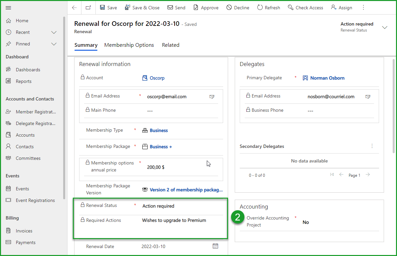Viewport: 397px width, 256px height.
Task: Open Invoices in the Billing section
Action: (24, 231)
